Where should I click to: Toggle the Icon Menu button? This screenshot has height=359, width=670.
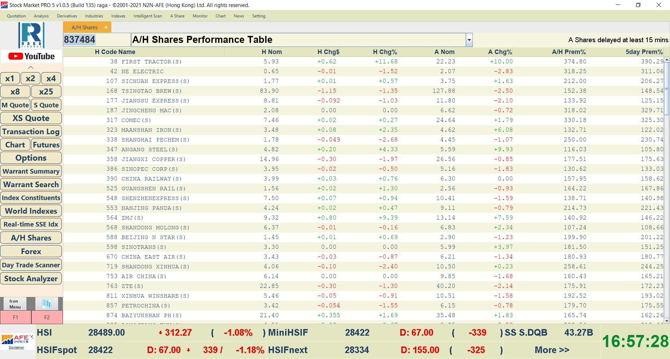point(15,304)
